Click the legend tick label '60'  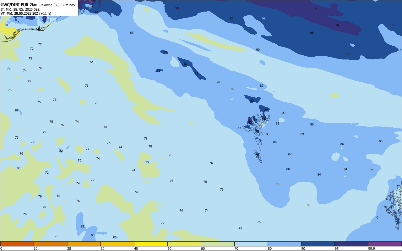203,248
